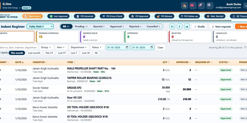Open the calendar on the 01-10-2026 date field

pyautogui.click(x=127, y=47)
